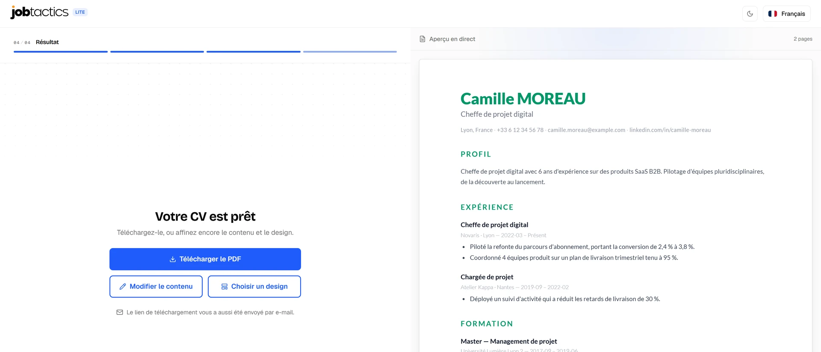Click the LITE badge next to the logo

click(x=80, y=12)
